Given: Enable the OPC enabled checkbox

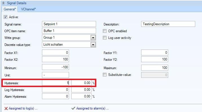Looking at the screenshot, I should coord(105,31).
